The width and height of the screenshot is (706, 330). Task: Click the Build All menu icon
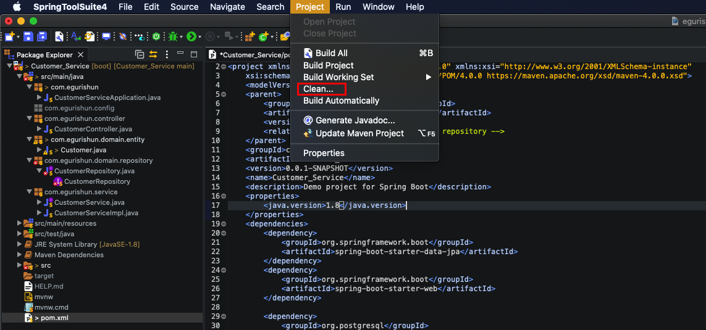[308, 53]
